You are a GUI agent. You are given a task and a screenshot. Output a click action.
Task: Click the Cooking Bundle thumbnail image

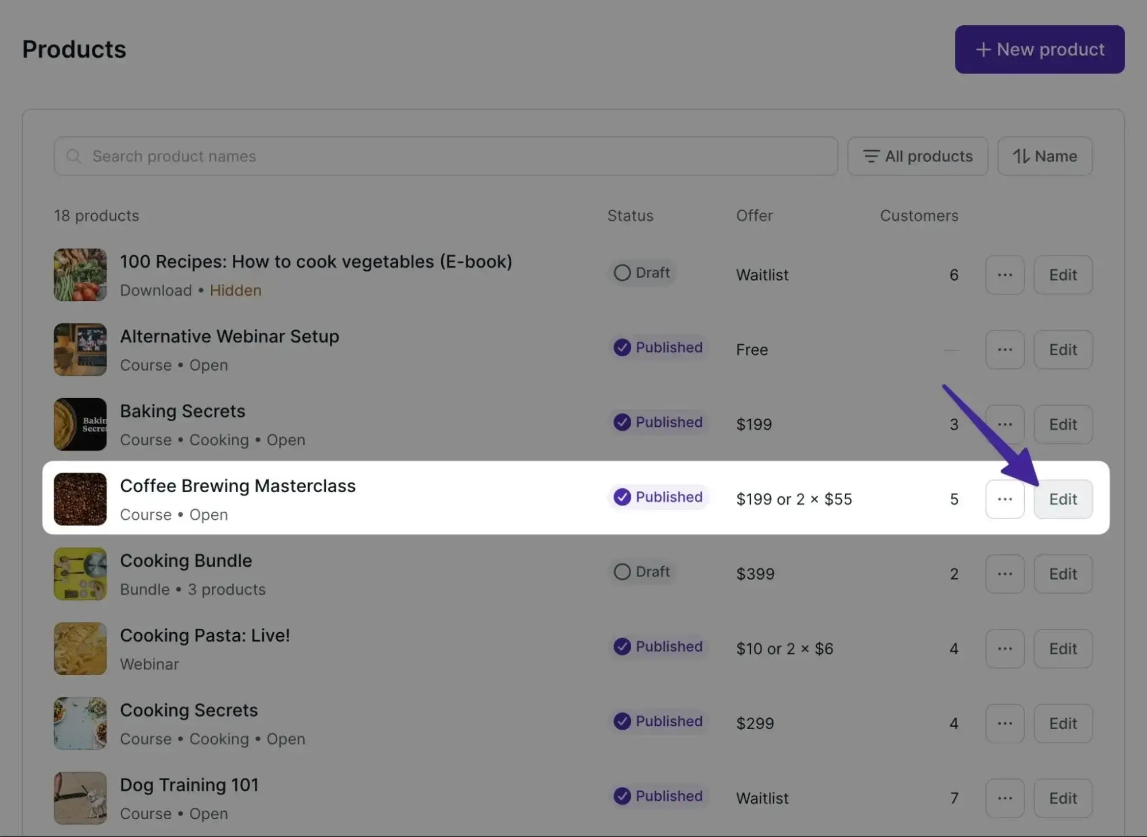[80, 574]
